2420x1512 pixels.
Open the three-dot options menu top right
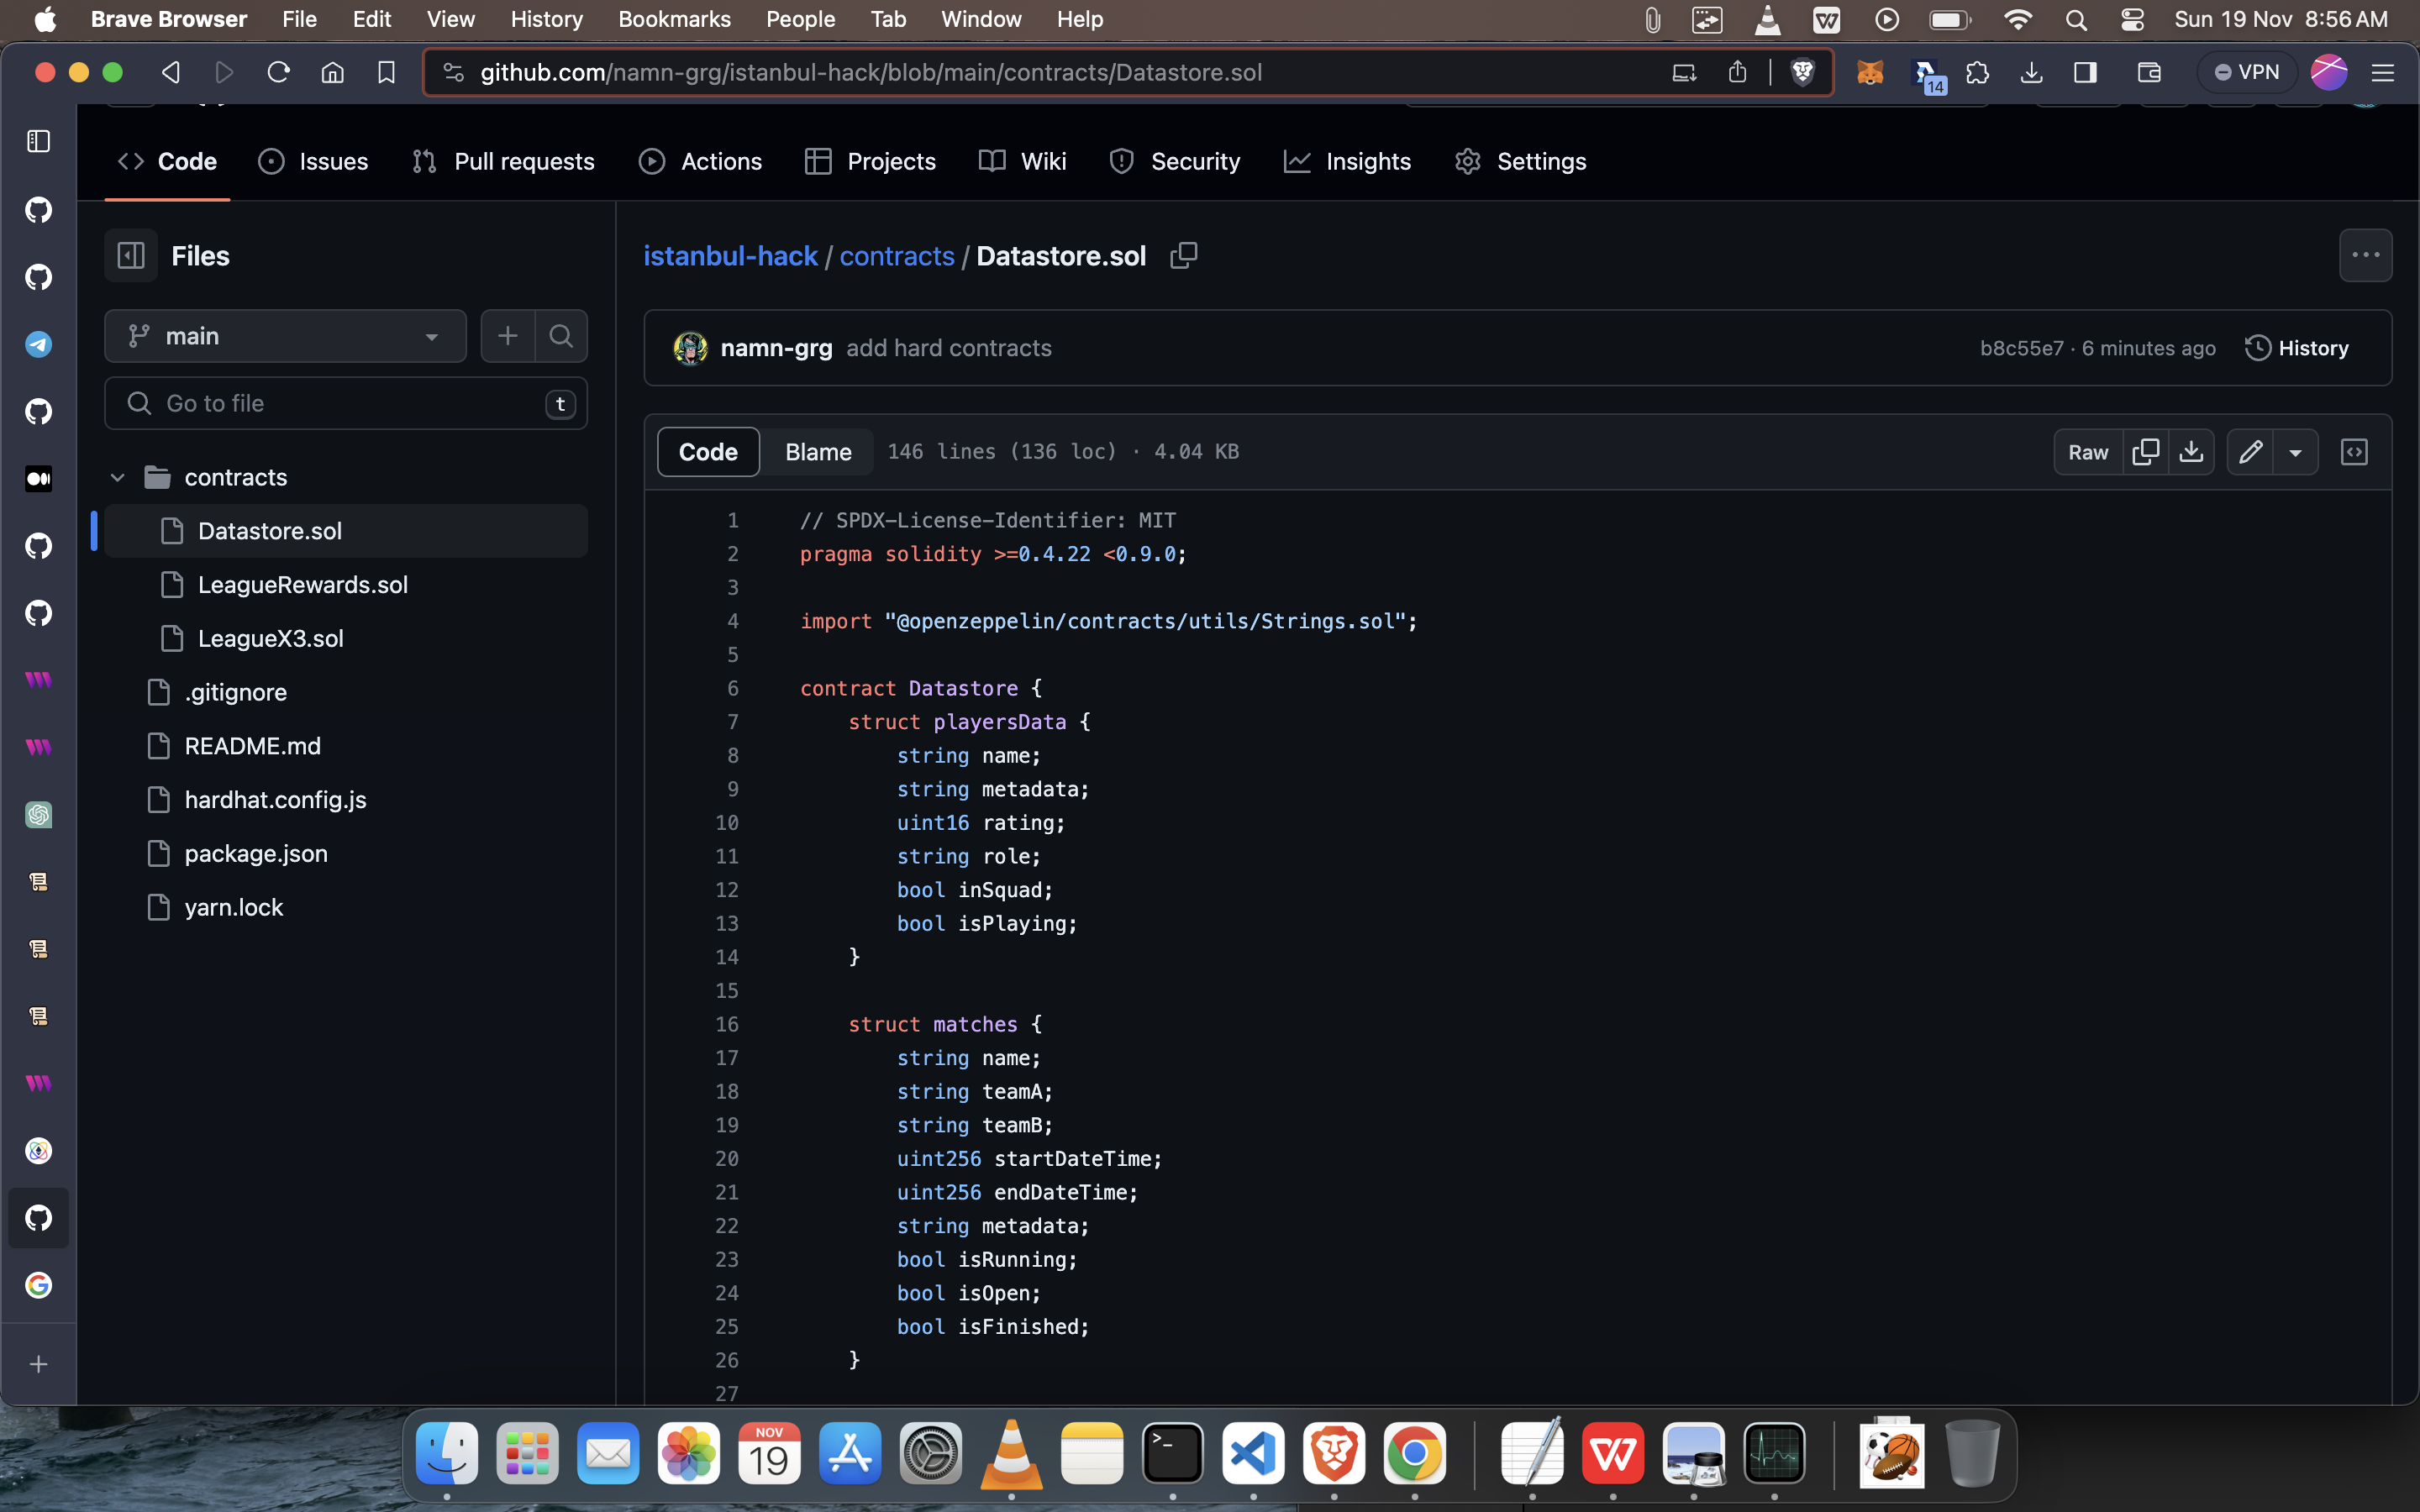pyautogui.click(x=2365, y=256)
